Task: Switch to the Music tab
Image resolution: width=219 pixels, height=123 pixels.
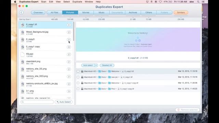Action: coord(102,12)
